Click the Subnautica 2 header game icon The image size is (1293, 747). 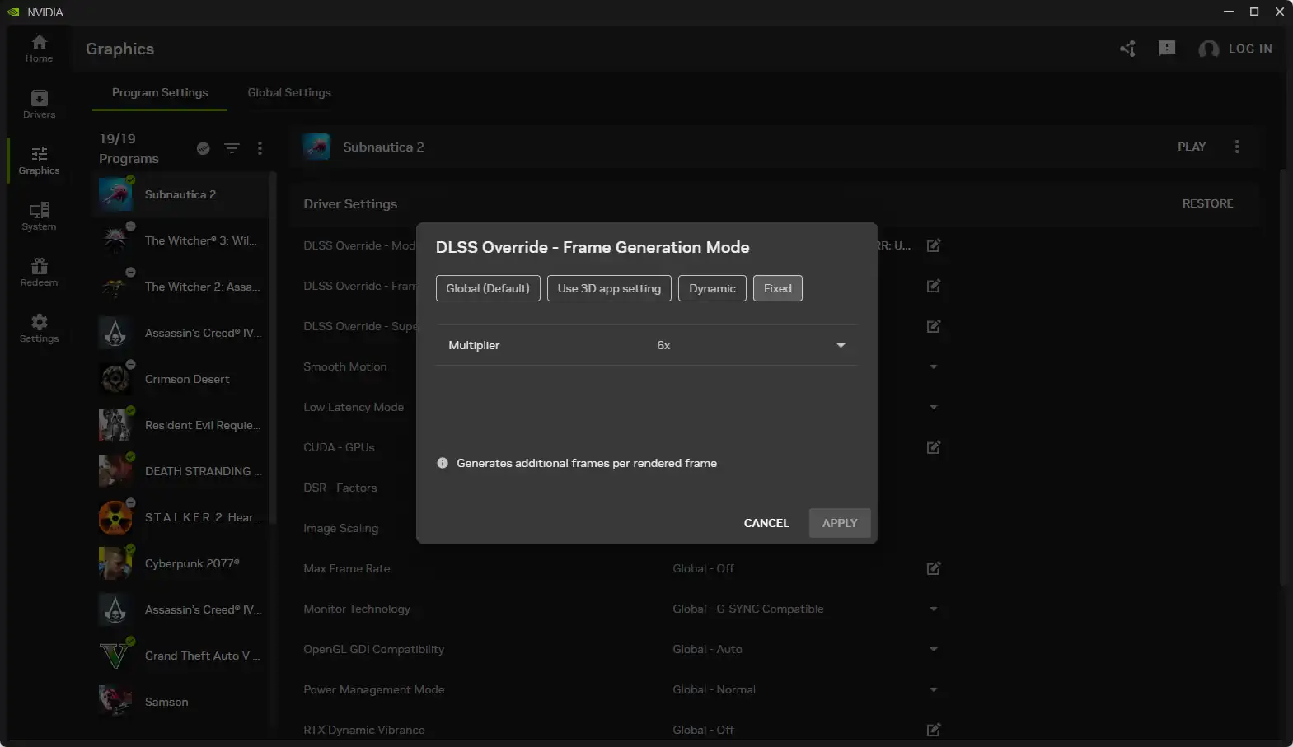316,147
